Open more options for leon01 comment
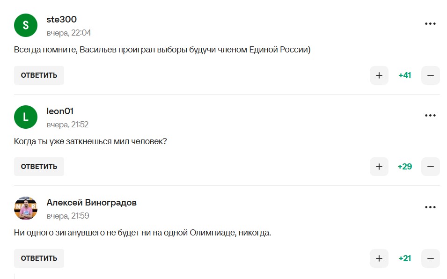Image resolution: width=447 pixels, height=279 pixels. (430, 116)
